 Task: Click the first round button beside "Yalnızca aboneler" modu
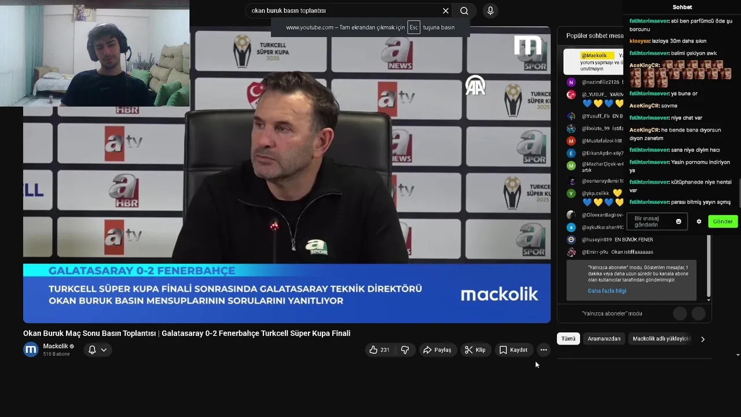(x=680, y=313)
